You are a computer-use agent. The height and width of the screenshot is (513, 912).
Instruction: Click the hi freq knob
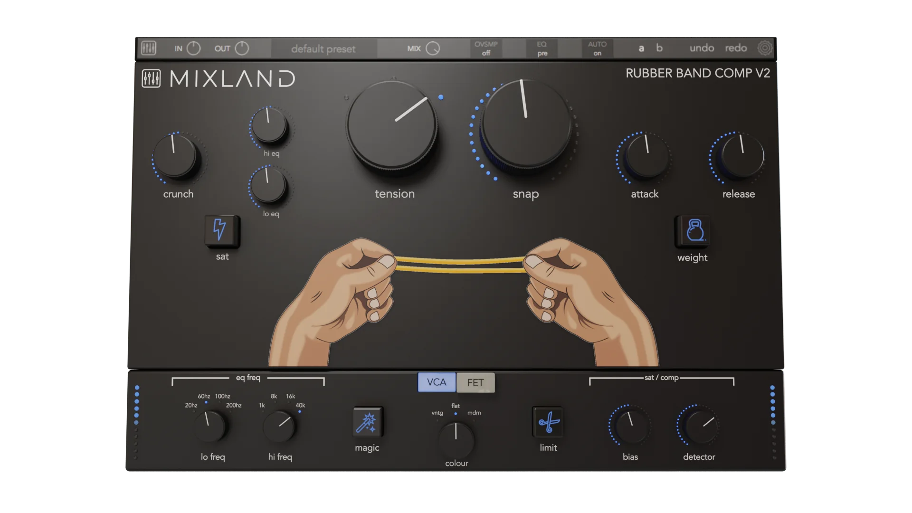pyautogui.click(x=279, y=426)
